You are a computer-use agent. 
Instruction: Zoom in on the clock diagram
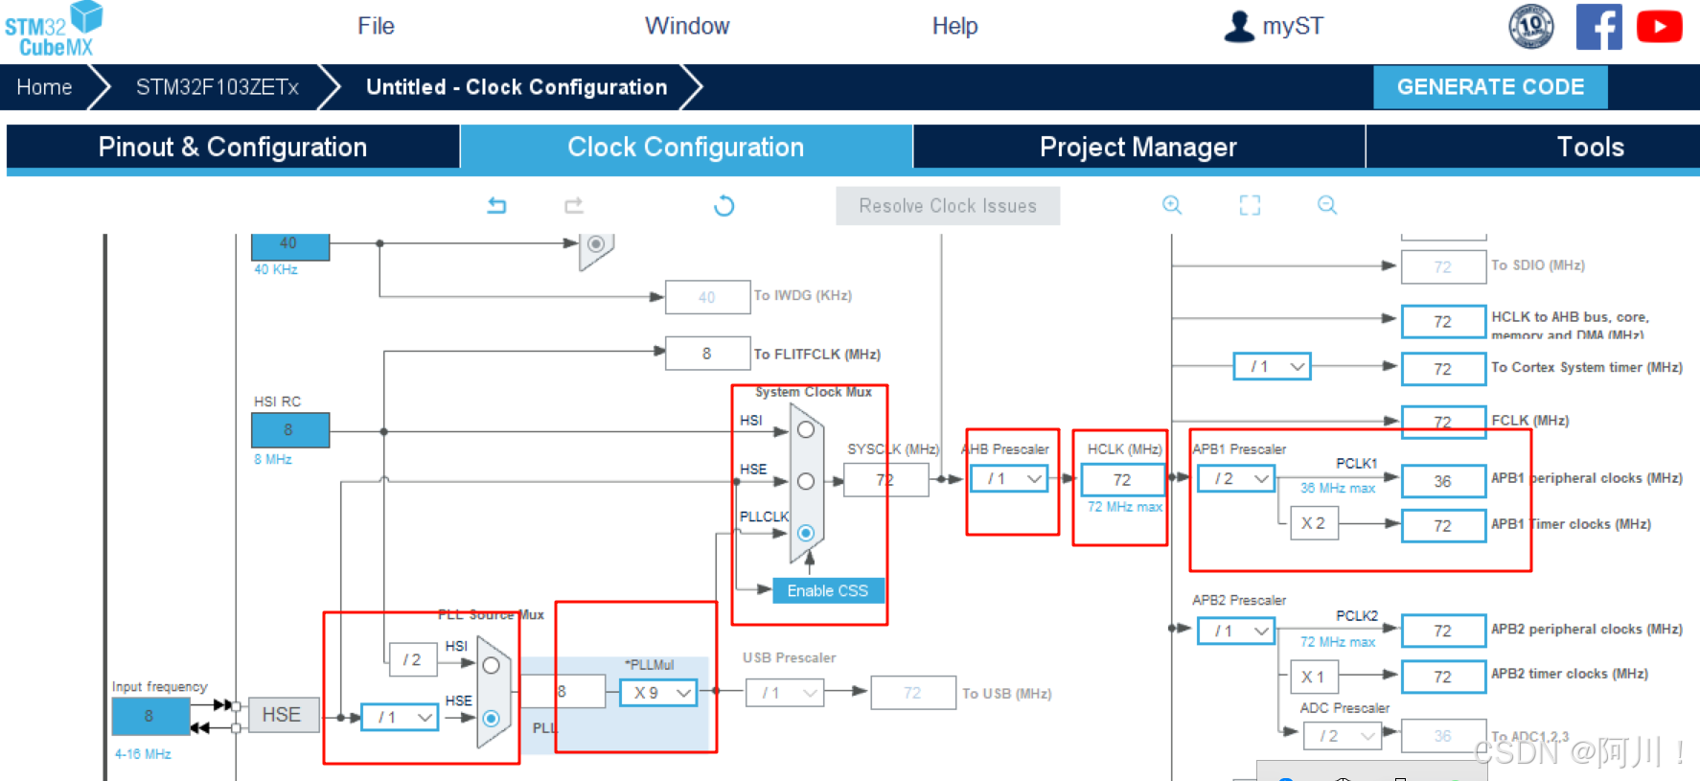1172,205
